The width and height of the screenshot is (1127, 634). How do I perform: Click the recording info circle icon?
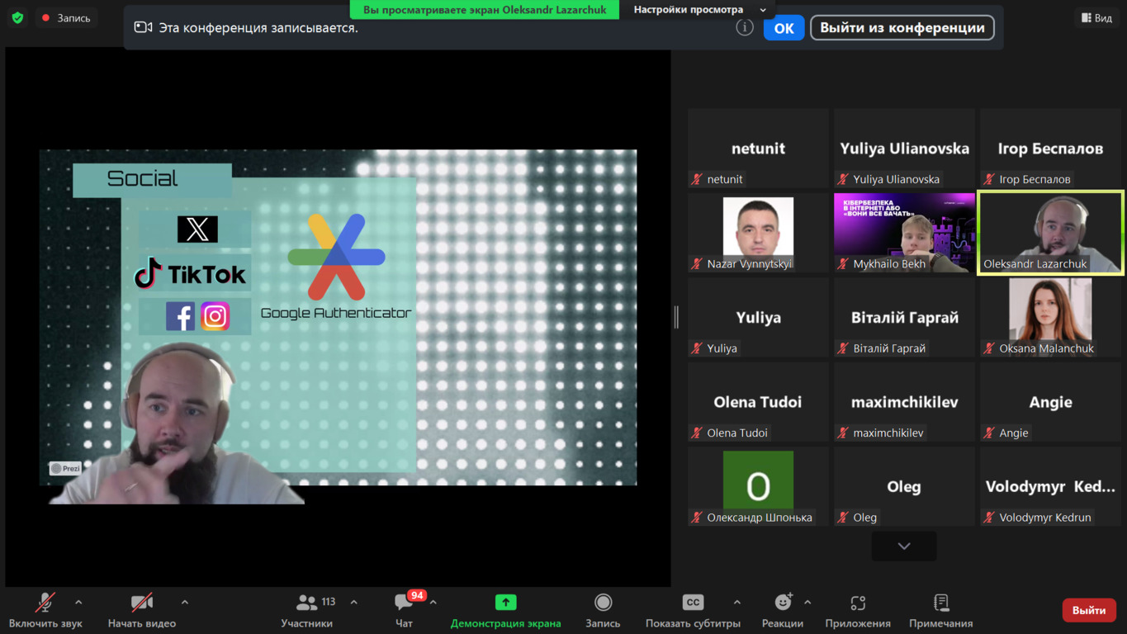point(745,27)
